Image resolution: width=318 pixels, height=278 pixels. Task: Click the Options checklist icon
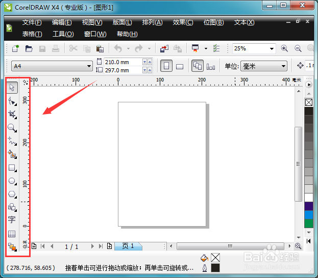pyautogui.click(x=216, y=48)
